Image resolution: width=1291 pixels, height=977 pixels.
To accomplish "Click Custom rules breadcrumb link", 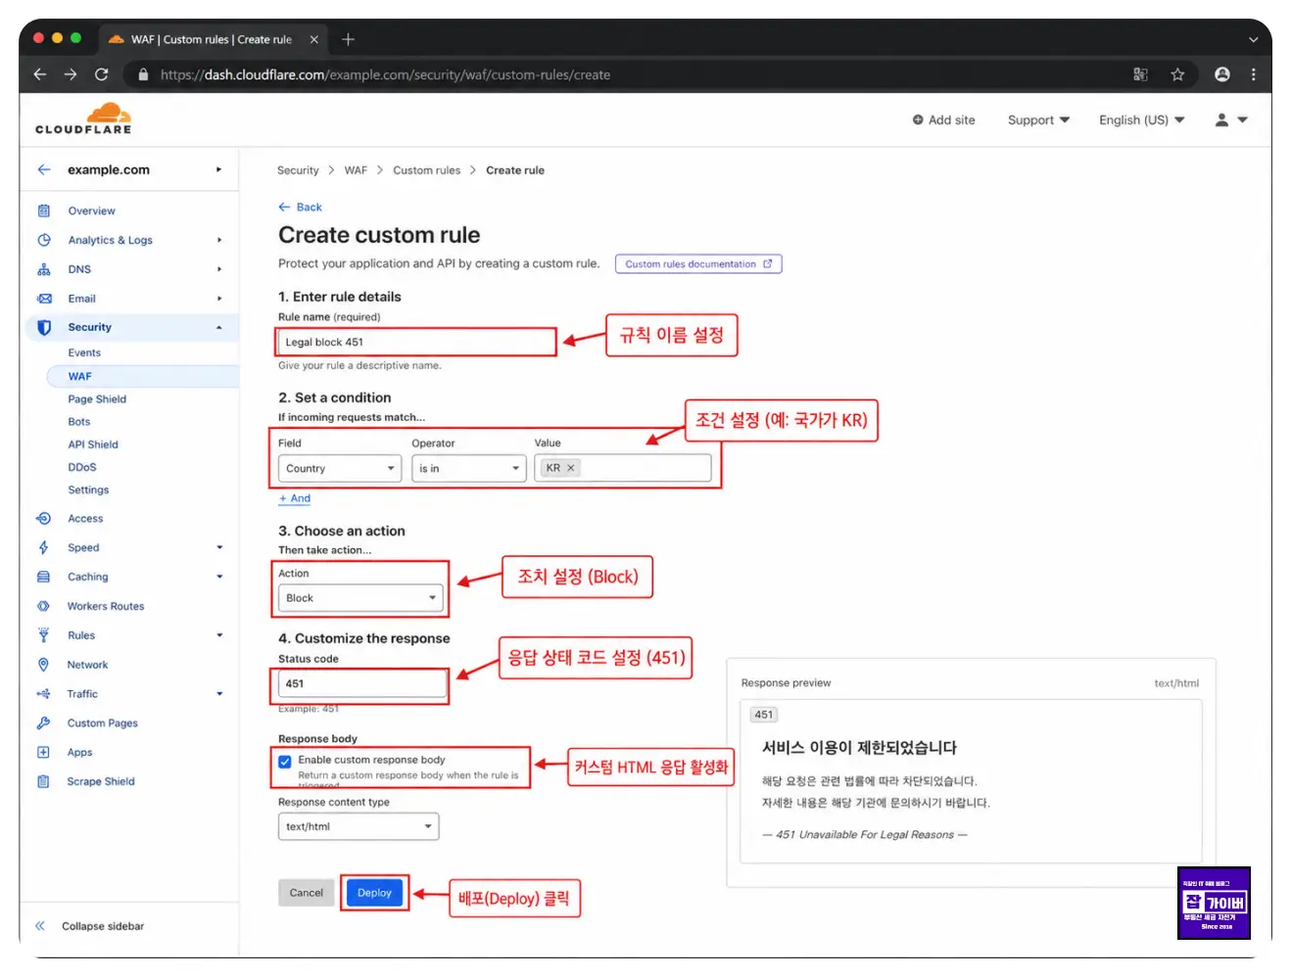I will pos(427,170).
